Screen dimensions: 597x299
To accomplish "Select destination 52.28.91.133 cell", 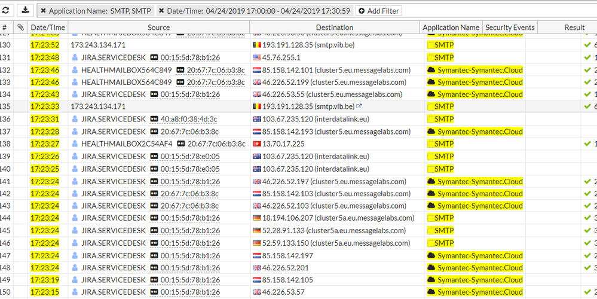I will tap(329, 231).
